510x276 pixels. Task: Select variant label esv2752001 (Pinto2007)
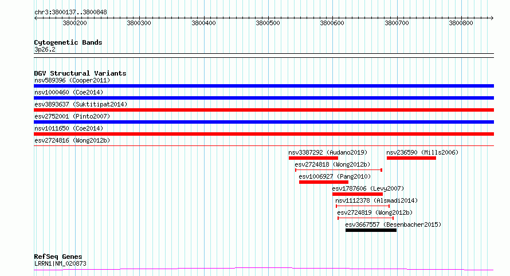72,116
